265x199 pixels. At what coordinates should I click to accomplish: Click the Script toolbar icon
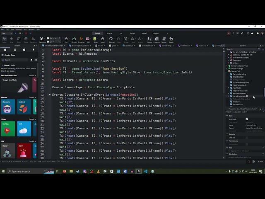point(95,40)
